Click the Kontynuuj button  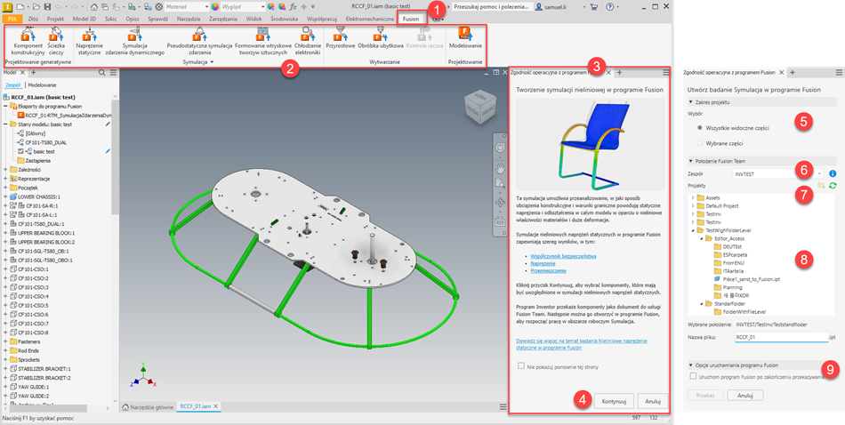tap(614, 401)
